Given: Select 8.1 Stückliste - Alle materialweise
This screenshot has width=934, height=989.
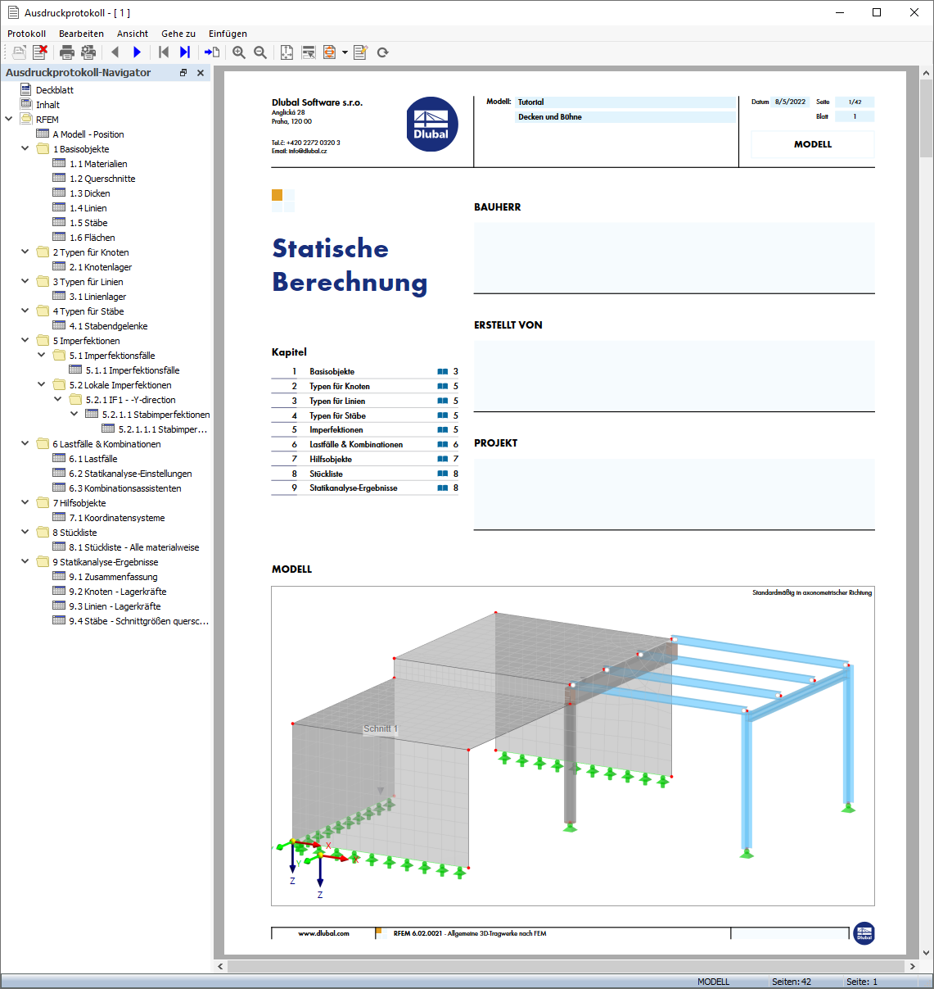Looking at the screenshot, I should click(134, 547).
